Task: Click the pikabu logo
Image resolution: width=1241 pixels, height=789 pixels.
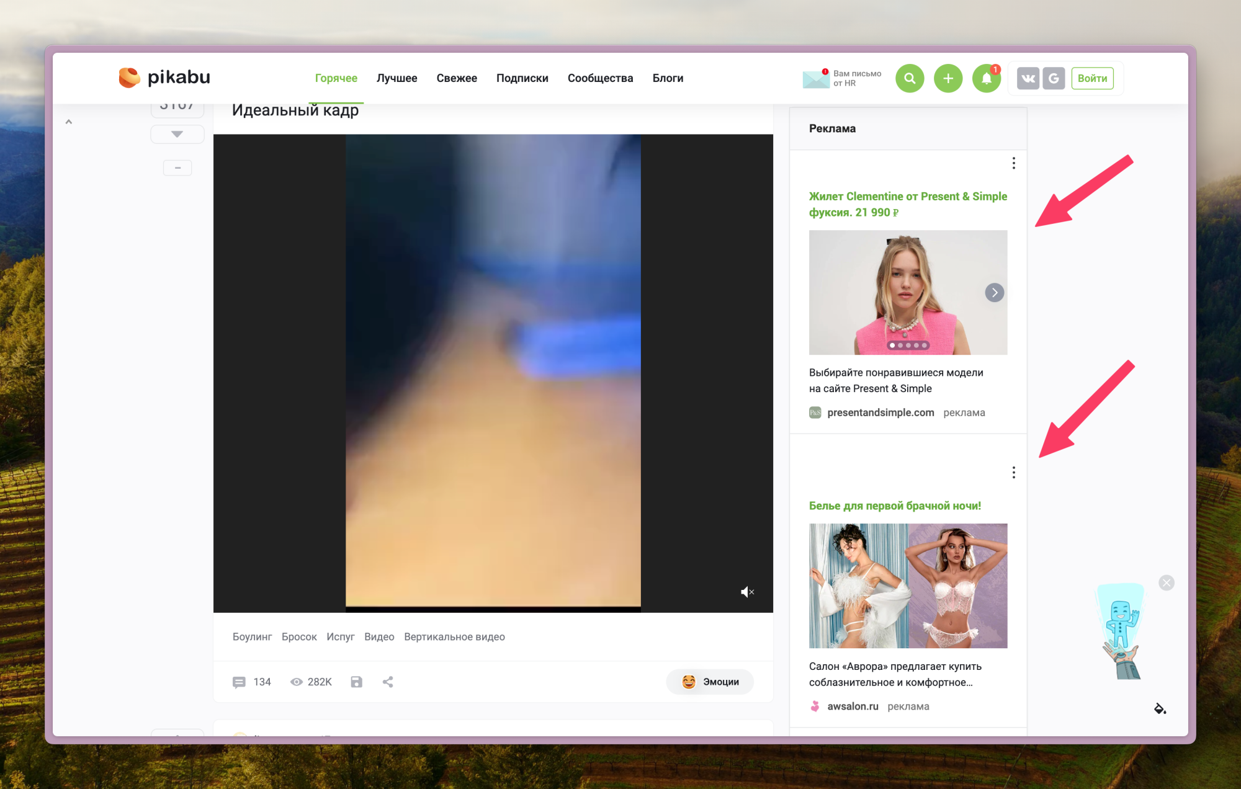Action: tap(164, 78)
